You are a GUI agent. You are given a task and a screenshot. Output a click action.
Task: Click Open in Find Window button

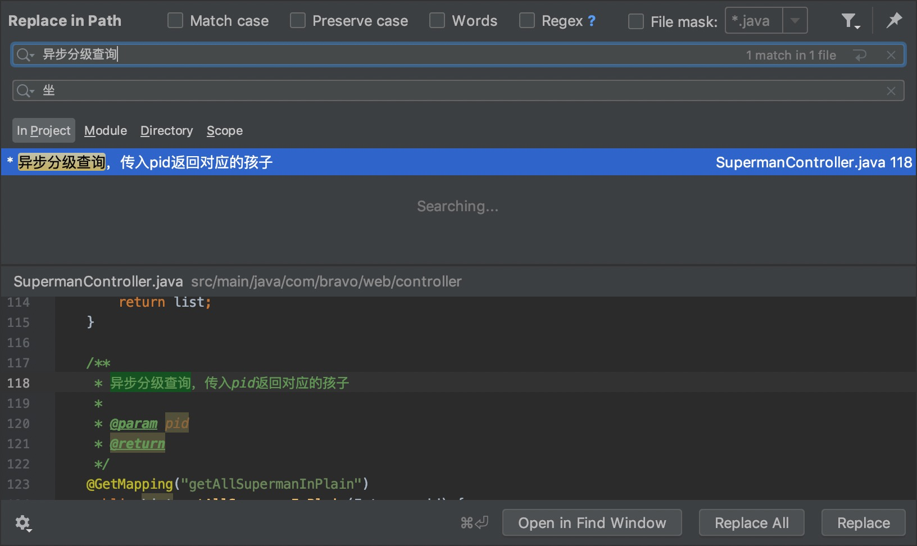coord(592,523)
